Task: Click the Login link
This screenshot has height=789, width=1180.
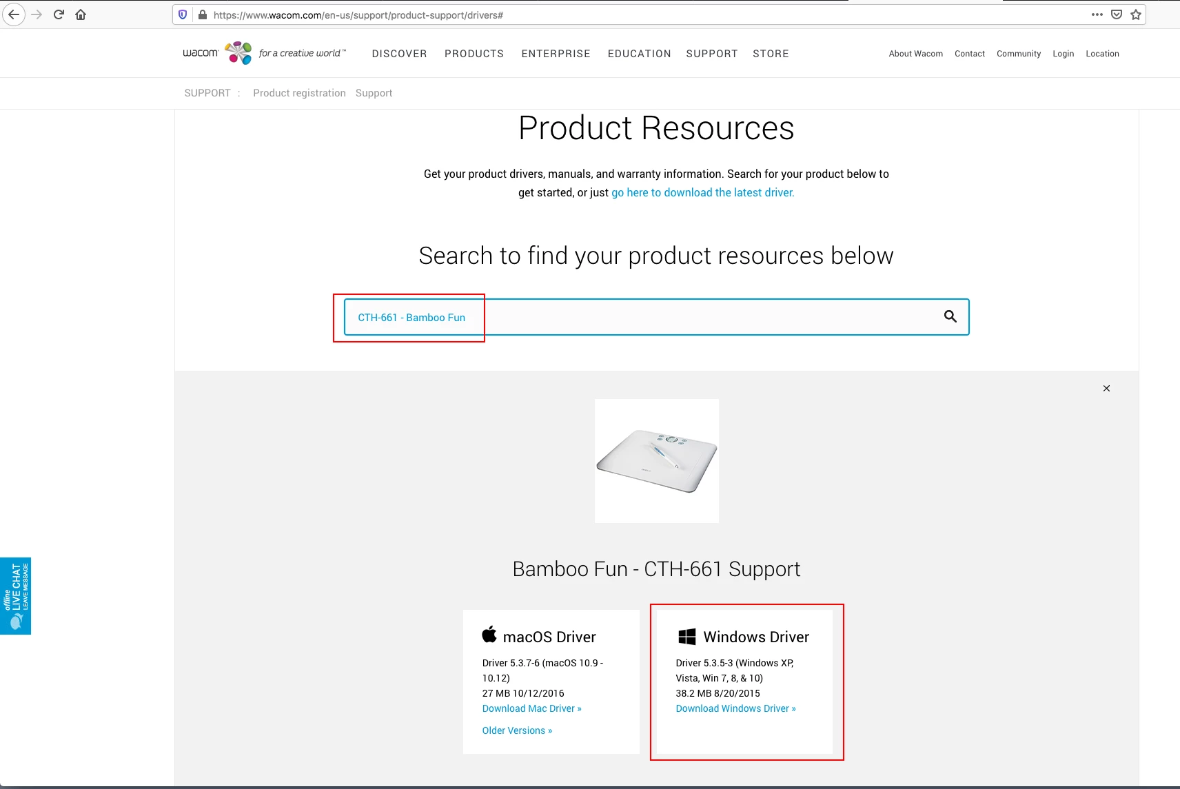Action: click(1064, 54)
